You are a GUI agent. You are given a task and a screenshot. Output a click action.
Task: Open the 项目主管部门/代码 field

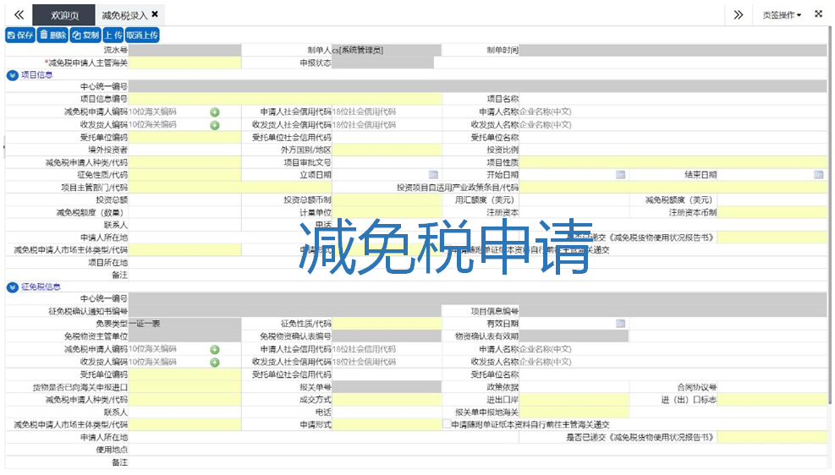pos(230,188)
